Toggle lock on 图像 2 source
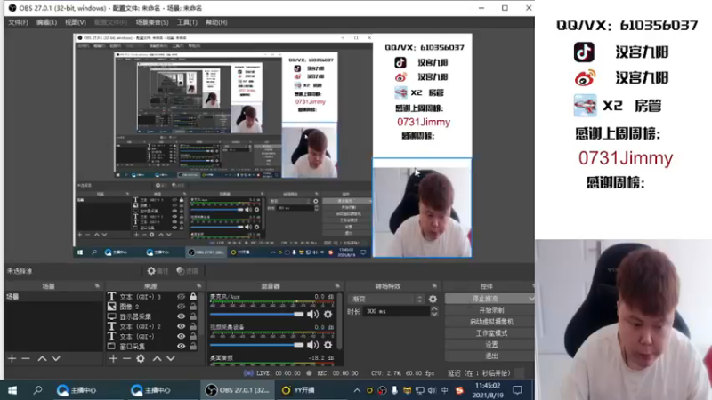 point(193,307)
